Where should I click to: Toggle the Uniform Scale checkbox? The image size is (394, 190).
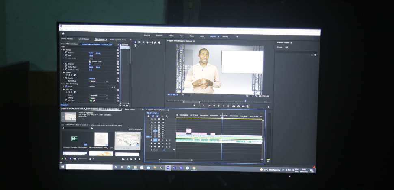point(90,61)
